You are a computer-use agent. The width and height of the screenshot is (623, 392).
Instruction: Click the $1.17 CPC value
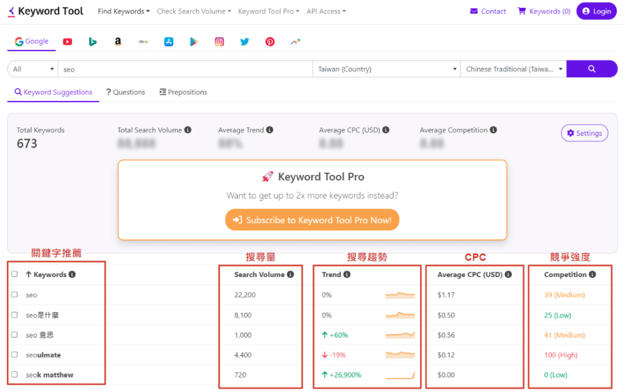click(x=446, y=295)
